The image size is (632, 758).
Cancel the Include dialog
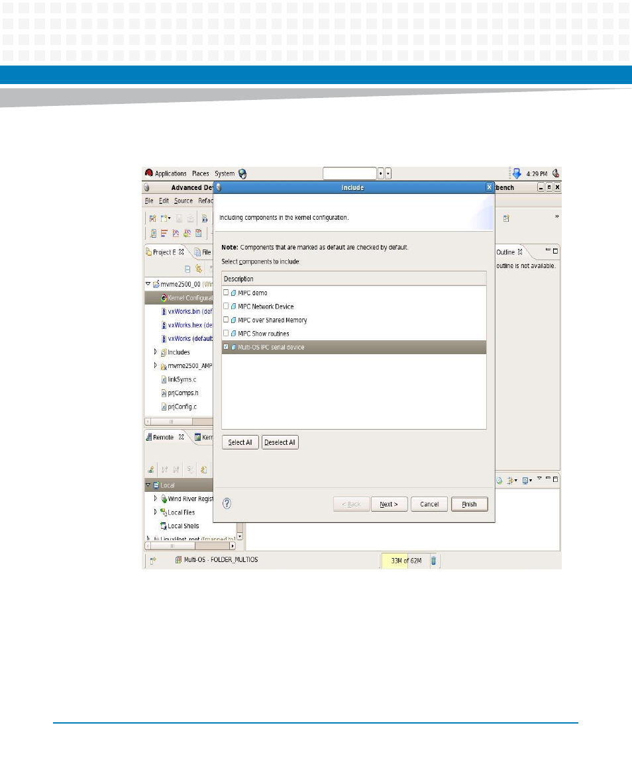point(429,504)
